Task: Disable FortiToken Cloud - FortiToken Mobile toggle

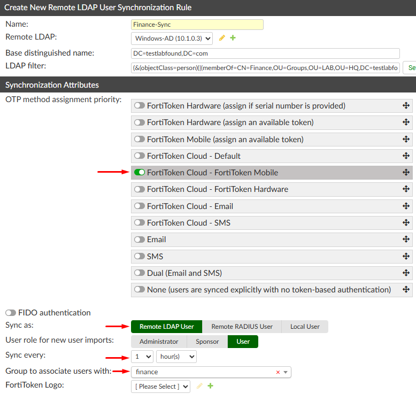Action: pos(139,173)
